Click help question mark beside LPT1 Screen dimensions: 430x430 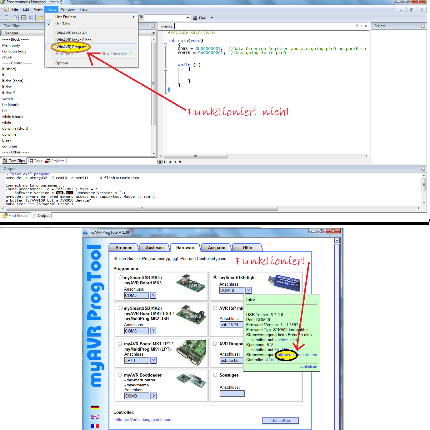point(153,360)
